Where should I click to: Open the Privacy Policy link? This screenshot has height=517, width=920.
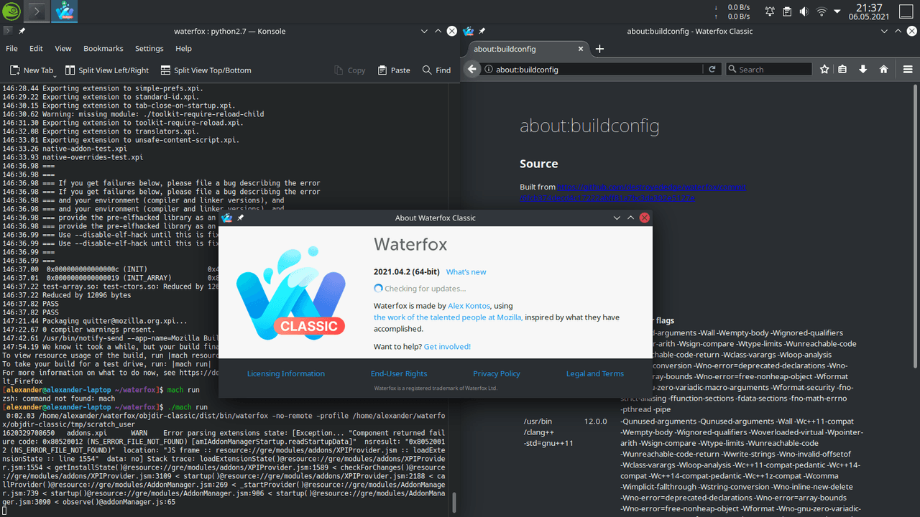(x=497, y=373)
